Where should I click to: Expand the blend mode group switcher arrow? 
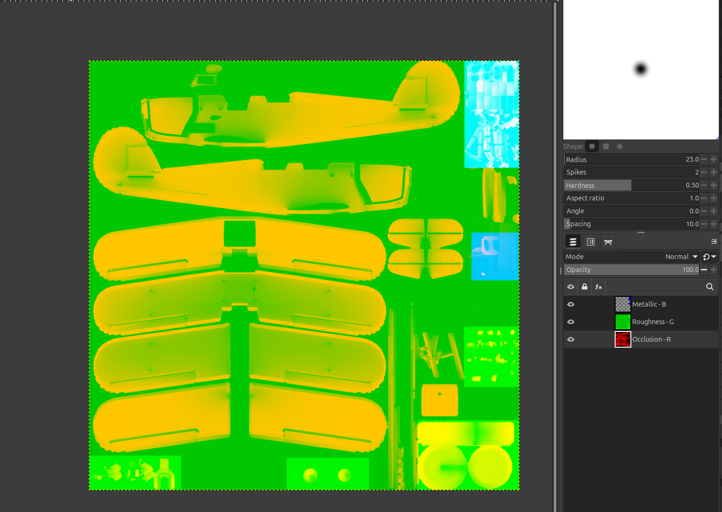click(710, 257)
